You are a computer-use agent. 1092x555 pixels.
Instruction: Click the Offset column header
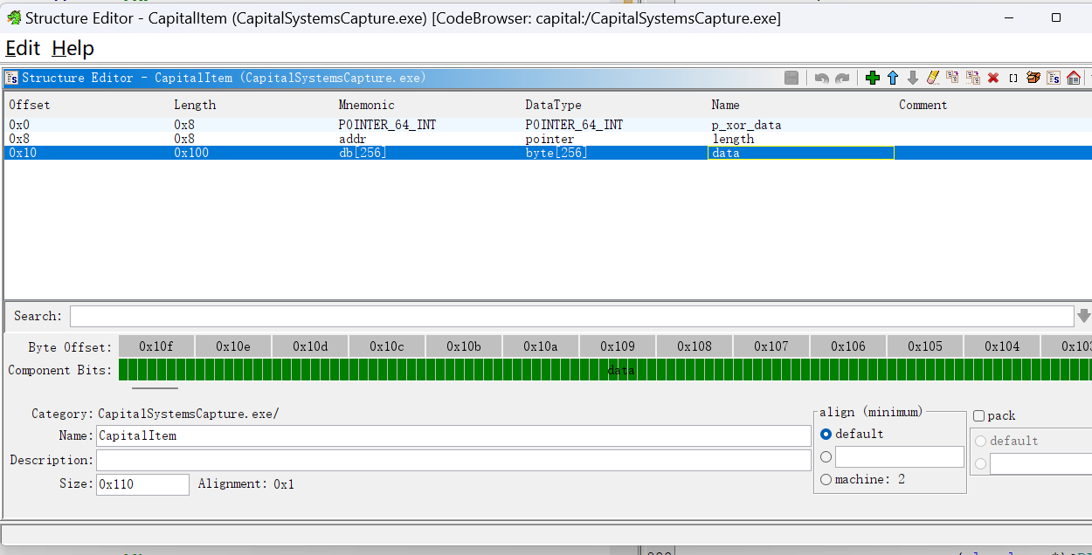[x=30, y=105]
